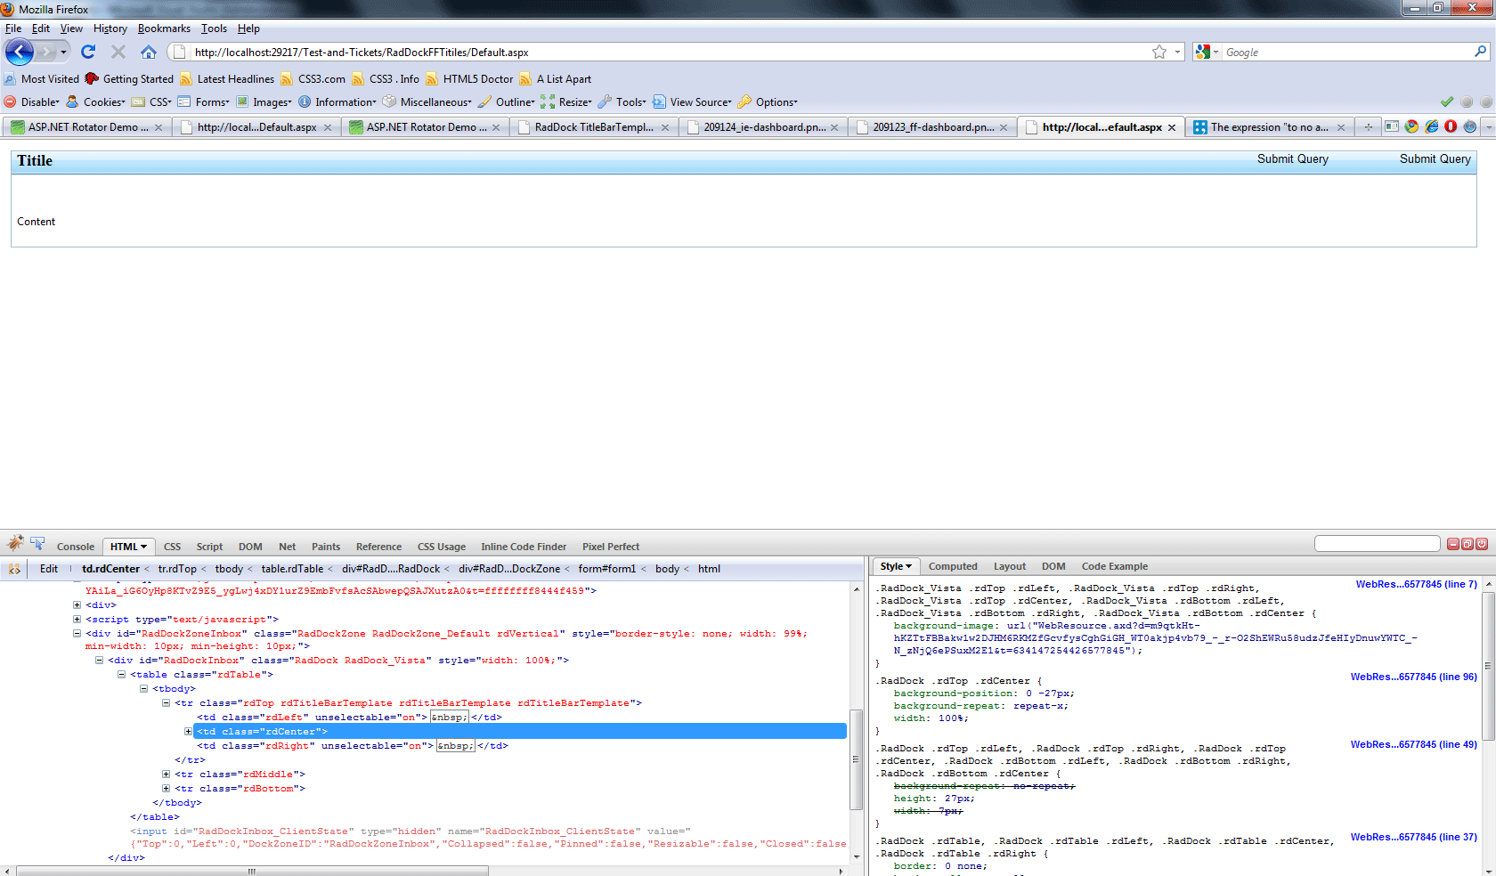Reload the page with the refresh icon
The image size is (1496, 876).
coord(88,53)
